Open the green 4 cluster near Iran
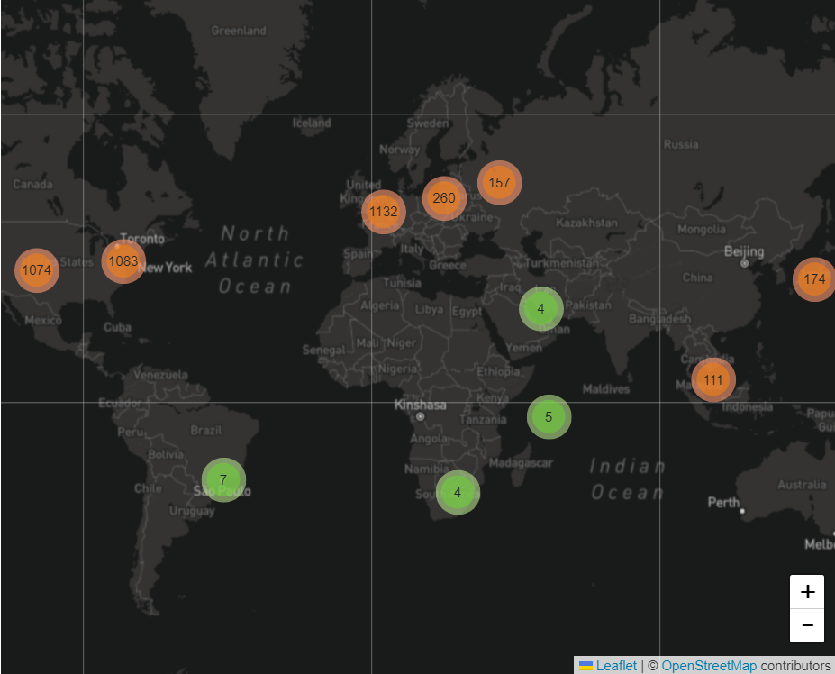 [540, 309]
